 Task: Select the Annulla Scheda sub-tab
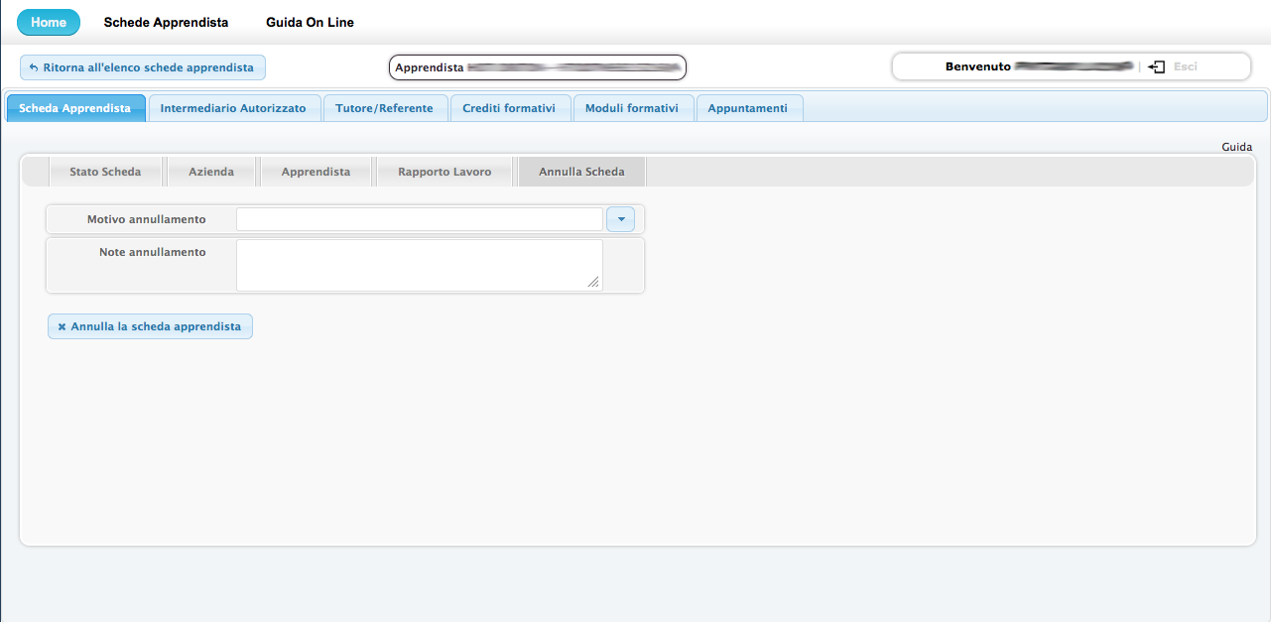click(x=581, y=172)
